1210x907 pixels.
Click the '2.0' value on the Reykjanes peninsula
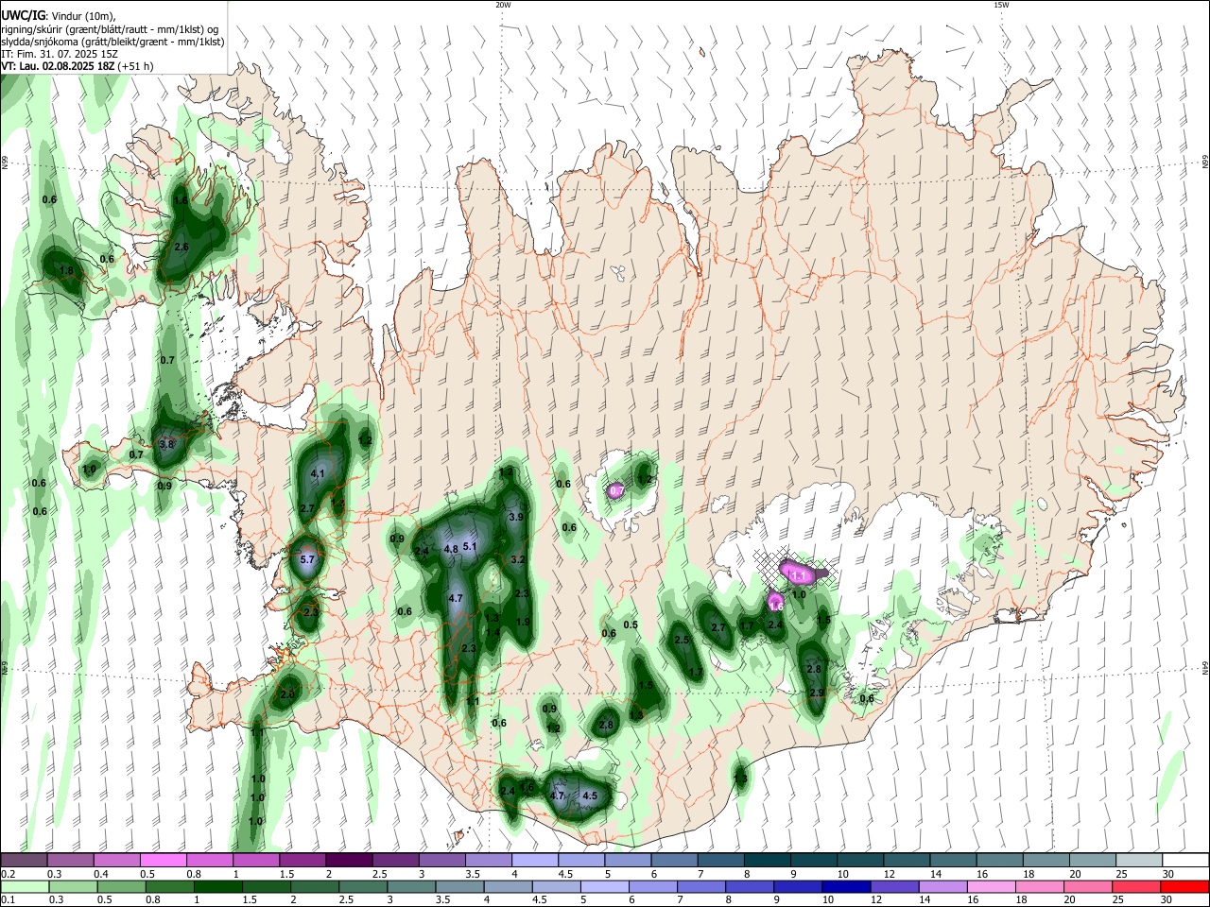click(287, 695)
